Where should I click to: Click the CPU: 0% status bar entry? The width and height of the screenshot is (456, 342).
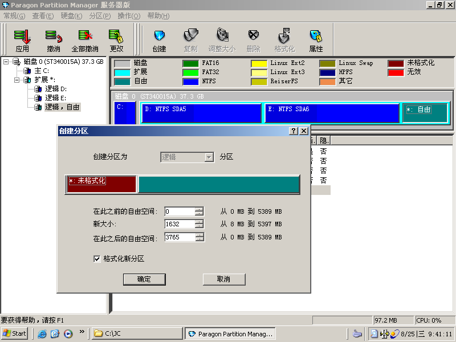[435, 320]
